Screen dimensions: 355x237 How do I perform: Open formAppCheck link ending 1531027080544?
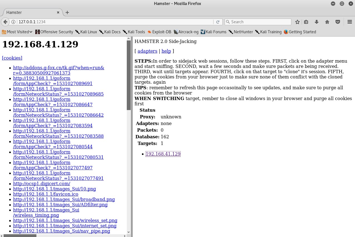pyautogui.click(x=53, y=144)
